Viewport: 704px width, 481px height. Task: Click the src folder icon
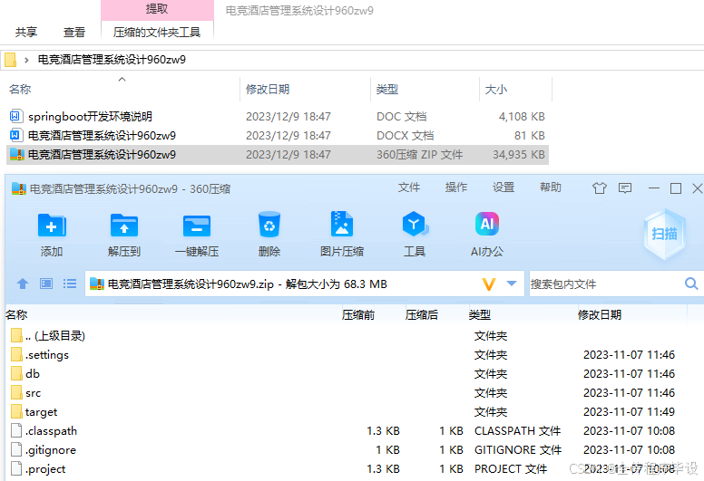tap(16, 393)
